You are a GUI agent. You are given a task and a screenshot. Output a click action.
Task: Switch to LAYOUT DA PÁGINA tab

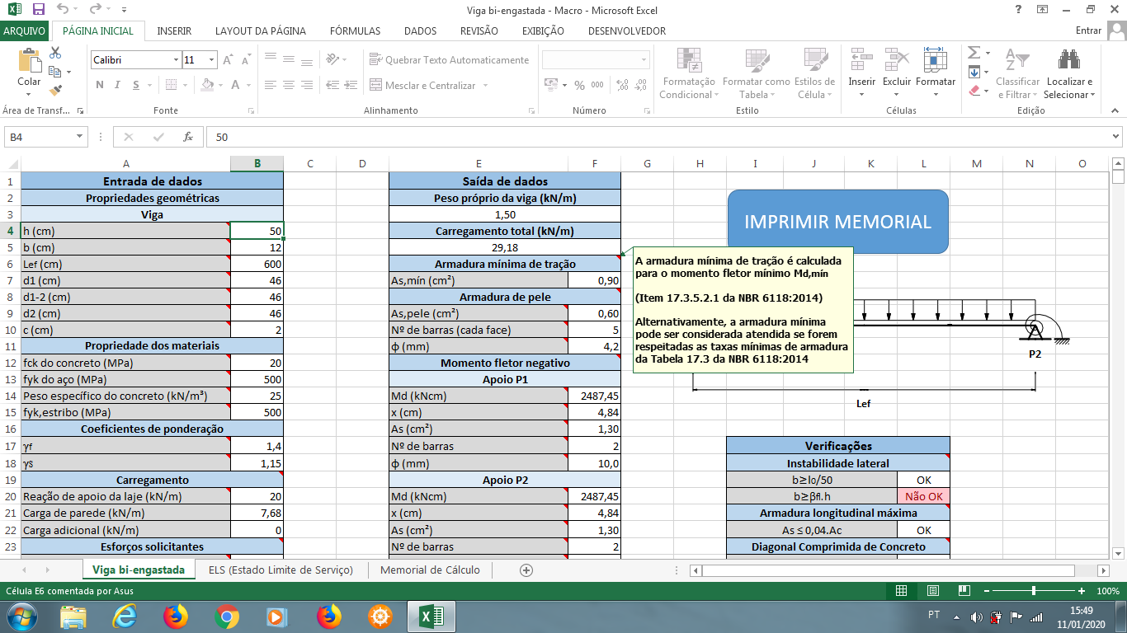point(261,30)
